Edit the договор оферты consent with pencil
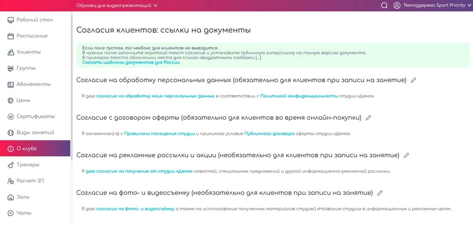 click(368, 118)
